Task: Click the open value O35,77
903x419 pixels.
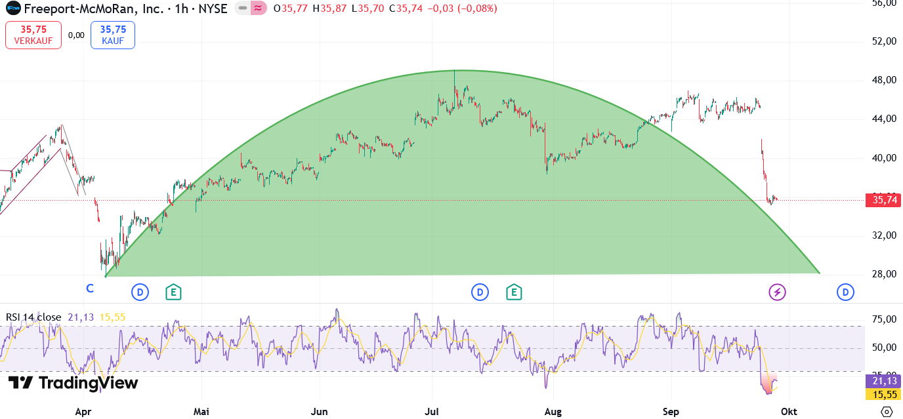Action: click(x=291, y=9)
